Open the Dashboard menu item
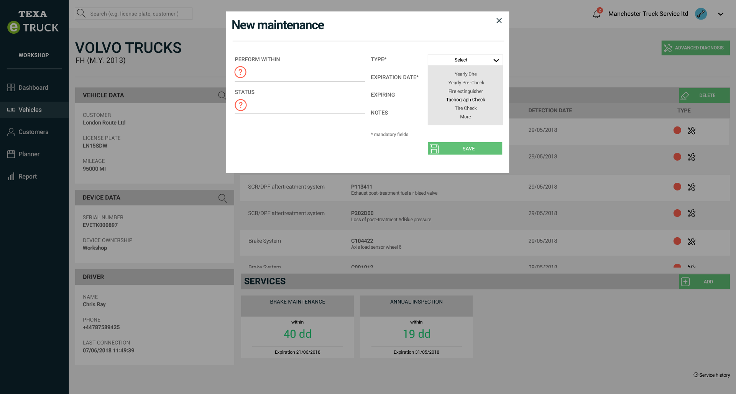Screen dimensions: 736x394 click(x=34, y=87)
